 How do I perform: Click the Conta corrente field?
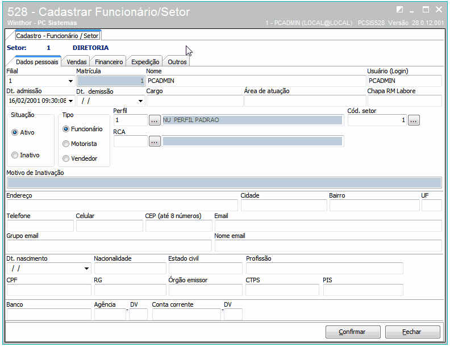point(186,315)
